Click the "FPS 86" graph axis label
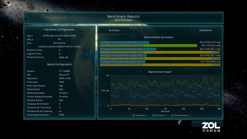 pyautogui.click(x=105, y=91)
